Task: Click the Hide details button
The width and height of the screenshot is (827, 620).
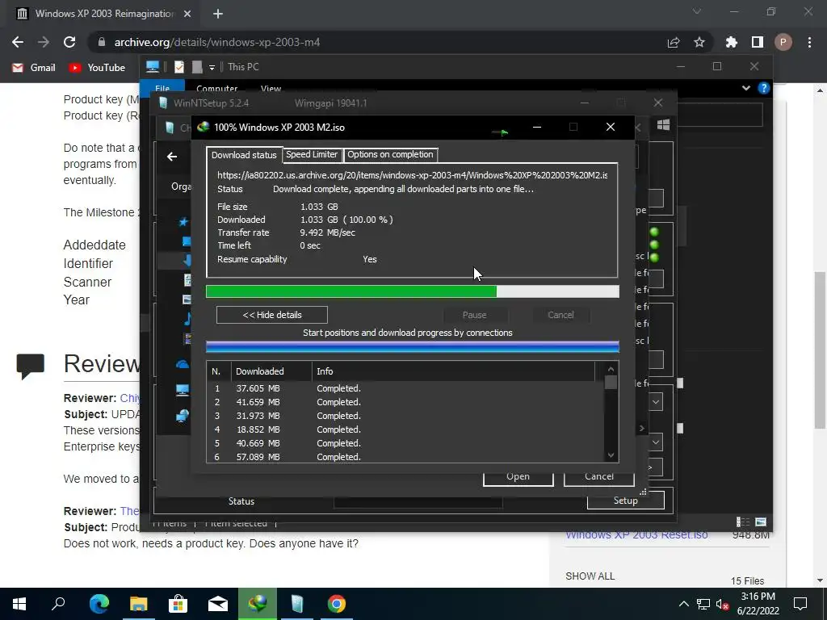Action: 271,315
